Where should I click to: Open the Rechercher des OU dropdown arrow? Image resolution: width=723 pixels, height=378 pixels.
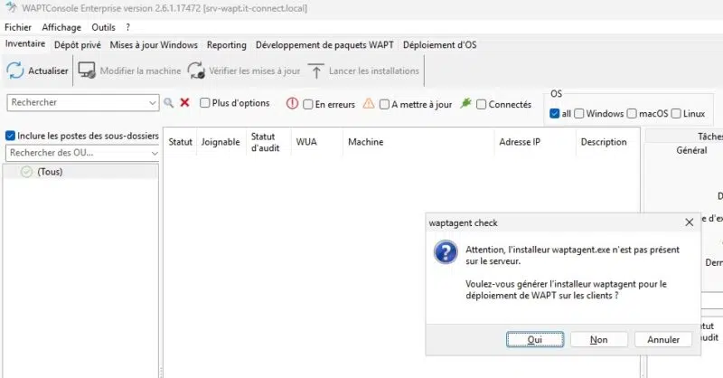(x=155, y=153)
